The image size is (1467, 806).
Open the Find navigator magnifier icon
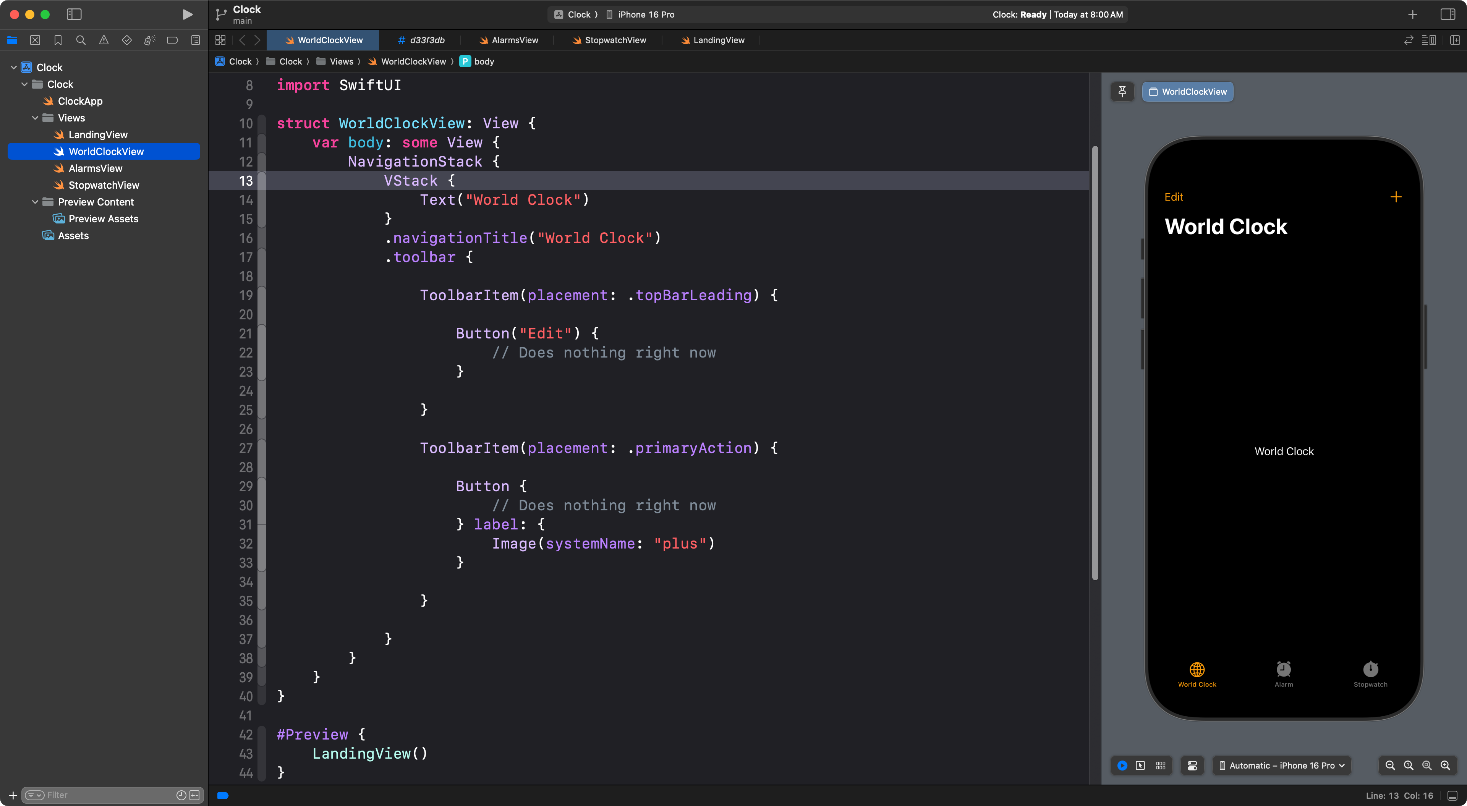[x=81, y=40]
